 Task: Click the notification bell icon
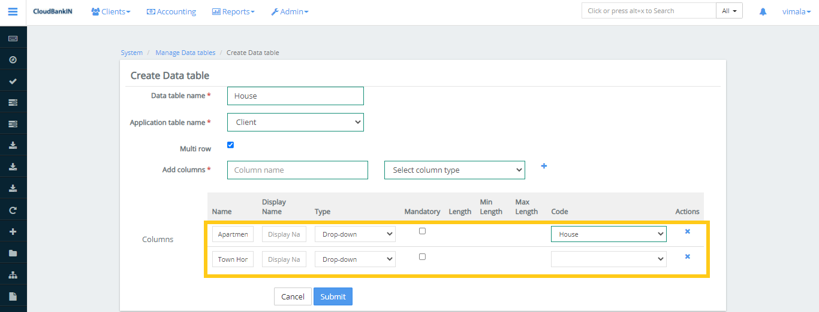(763, 11)
